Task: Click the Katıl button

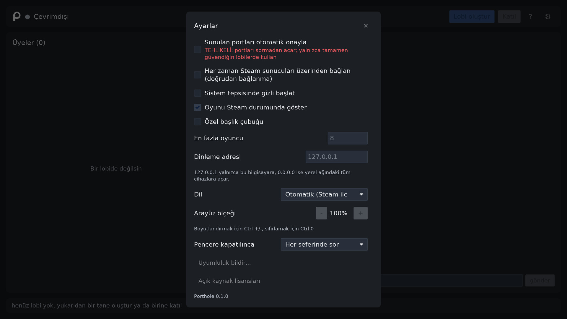Action: point(509,17)
